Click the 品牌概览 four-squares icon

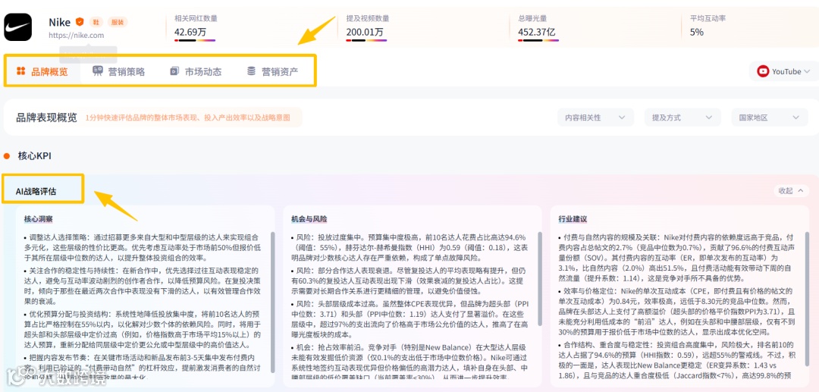coord(21,71)
